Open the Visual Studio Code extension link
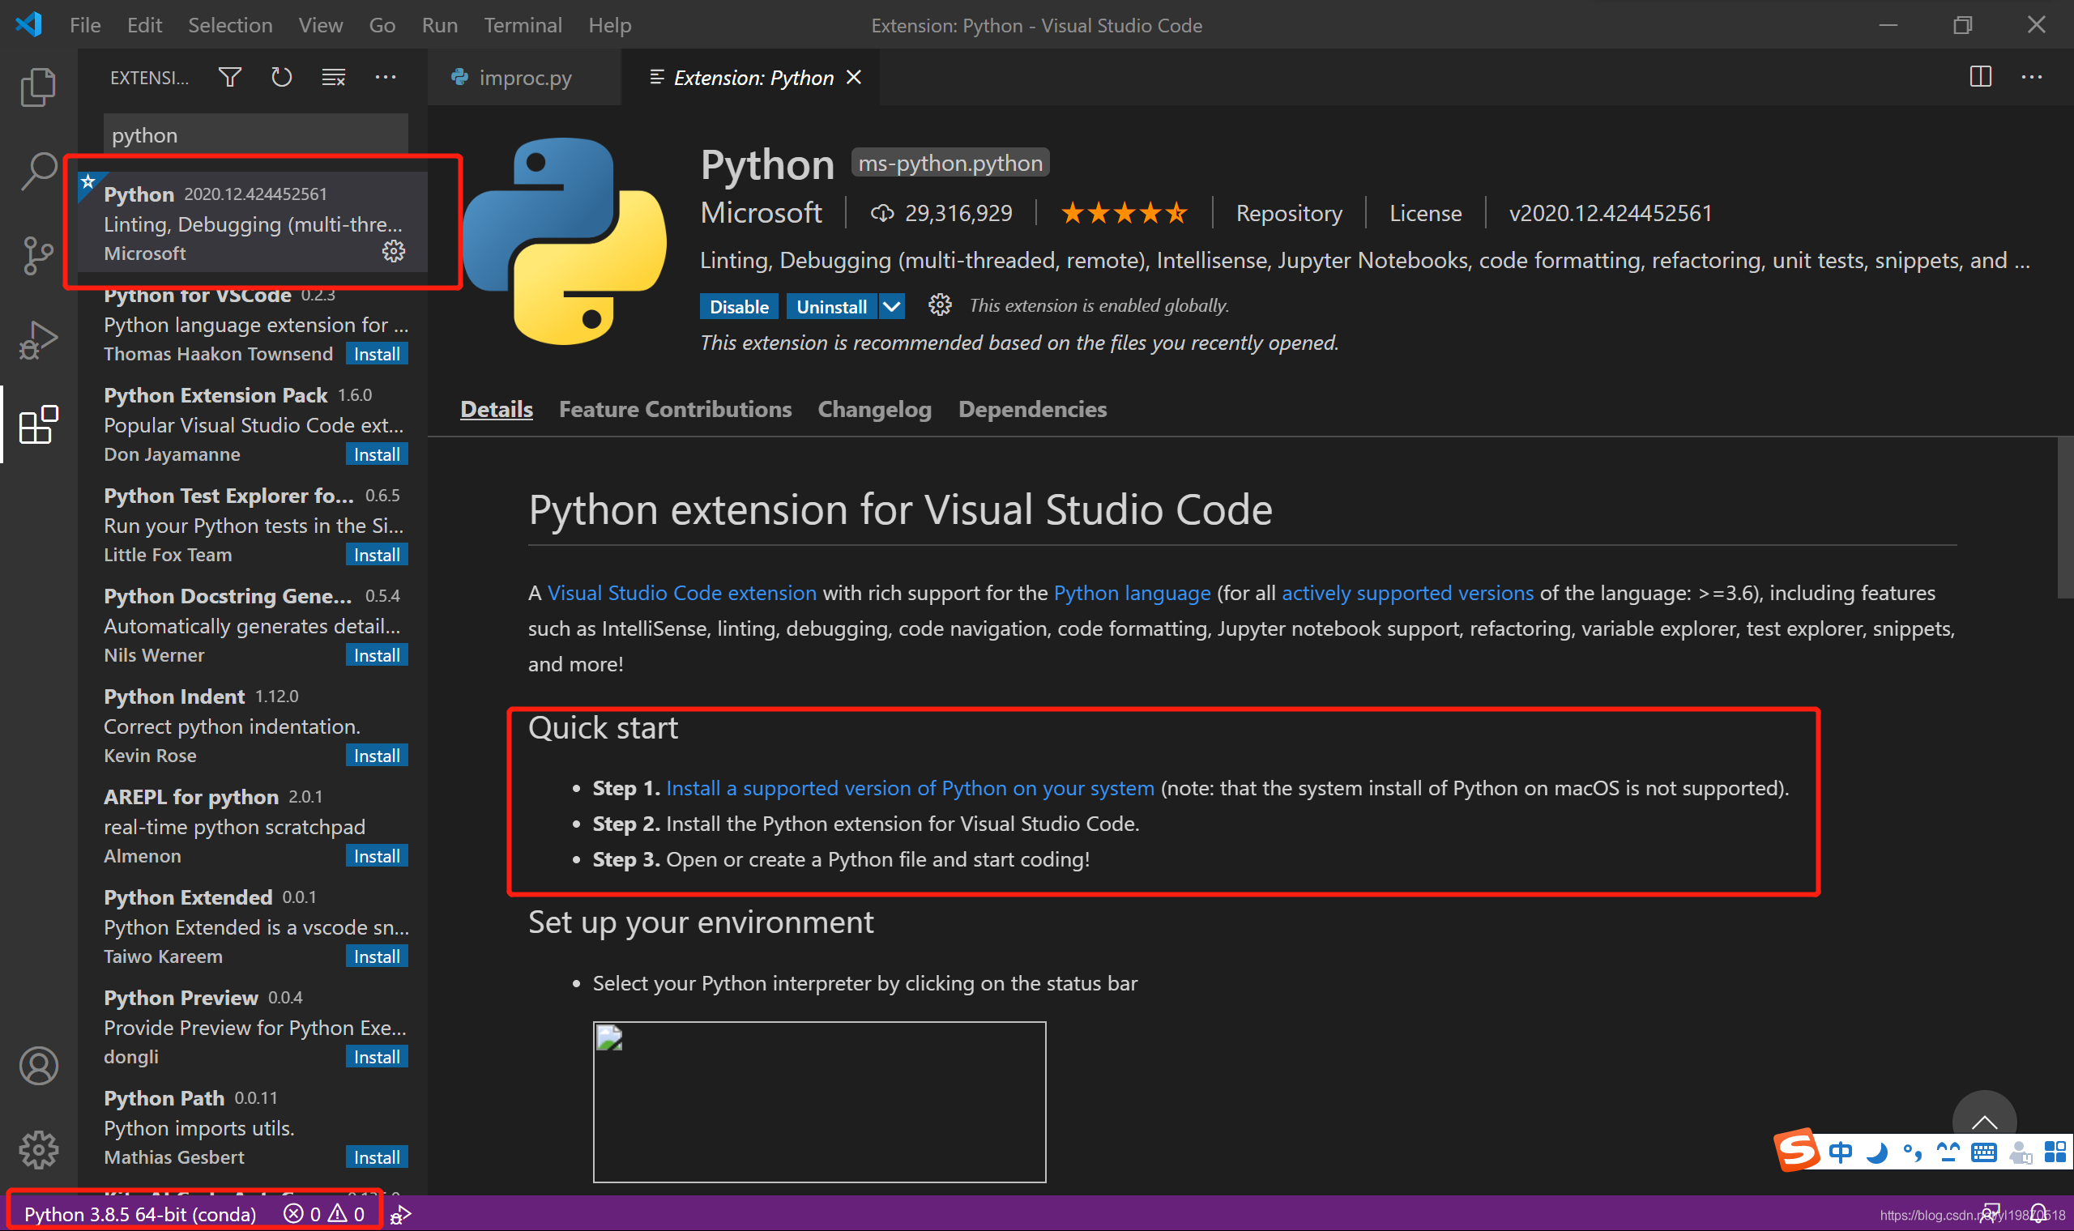2074x1231 pixels. [x=682, y=593]
